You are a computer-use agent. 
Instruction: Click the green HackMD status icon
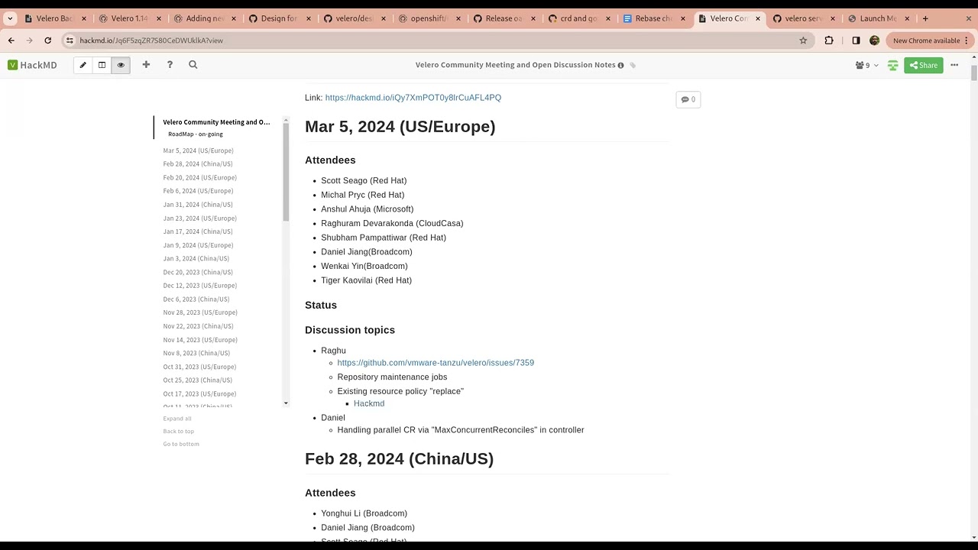click(x=892, y=66)
